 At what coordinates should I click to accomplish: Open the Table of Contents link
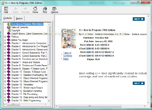(x=68, y=54)
